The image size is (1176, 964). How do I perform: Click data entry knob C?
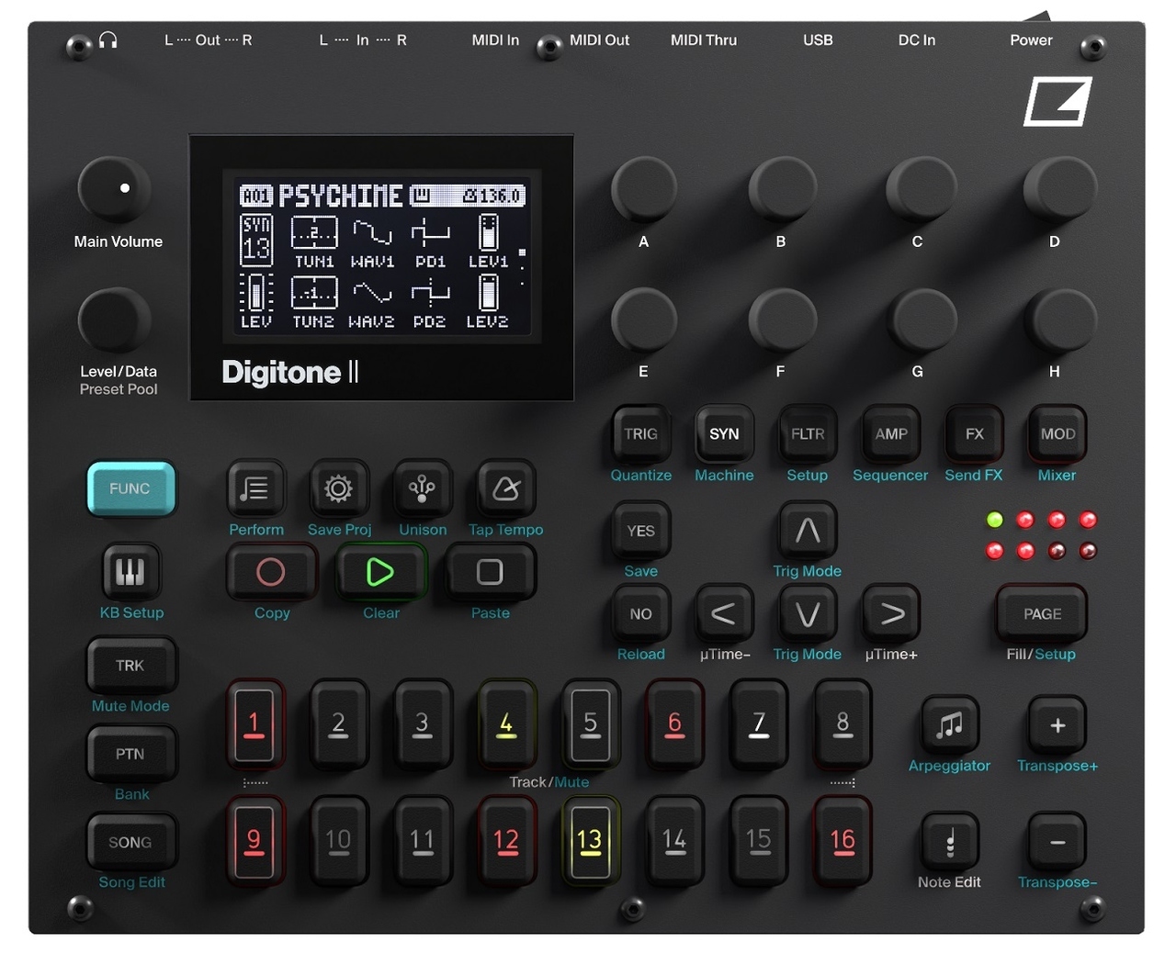pos(920,189)
